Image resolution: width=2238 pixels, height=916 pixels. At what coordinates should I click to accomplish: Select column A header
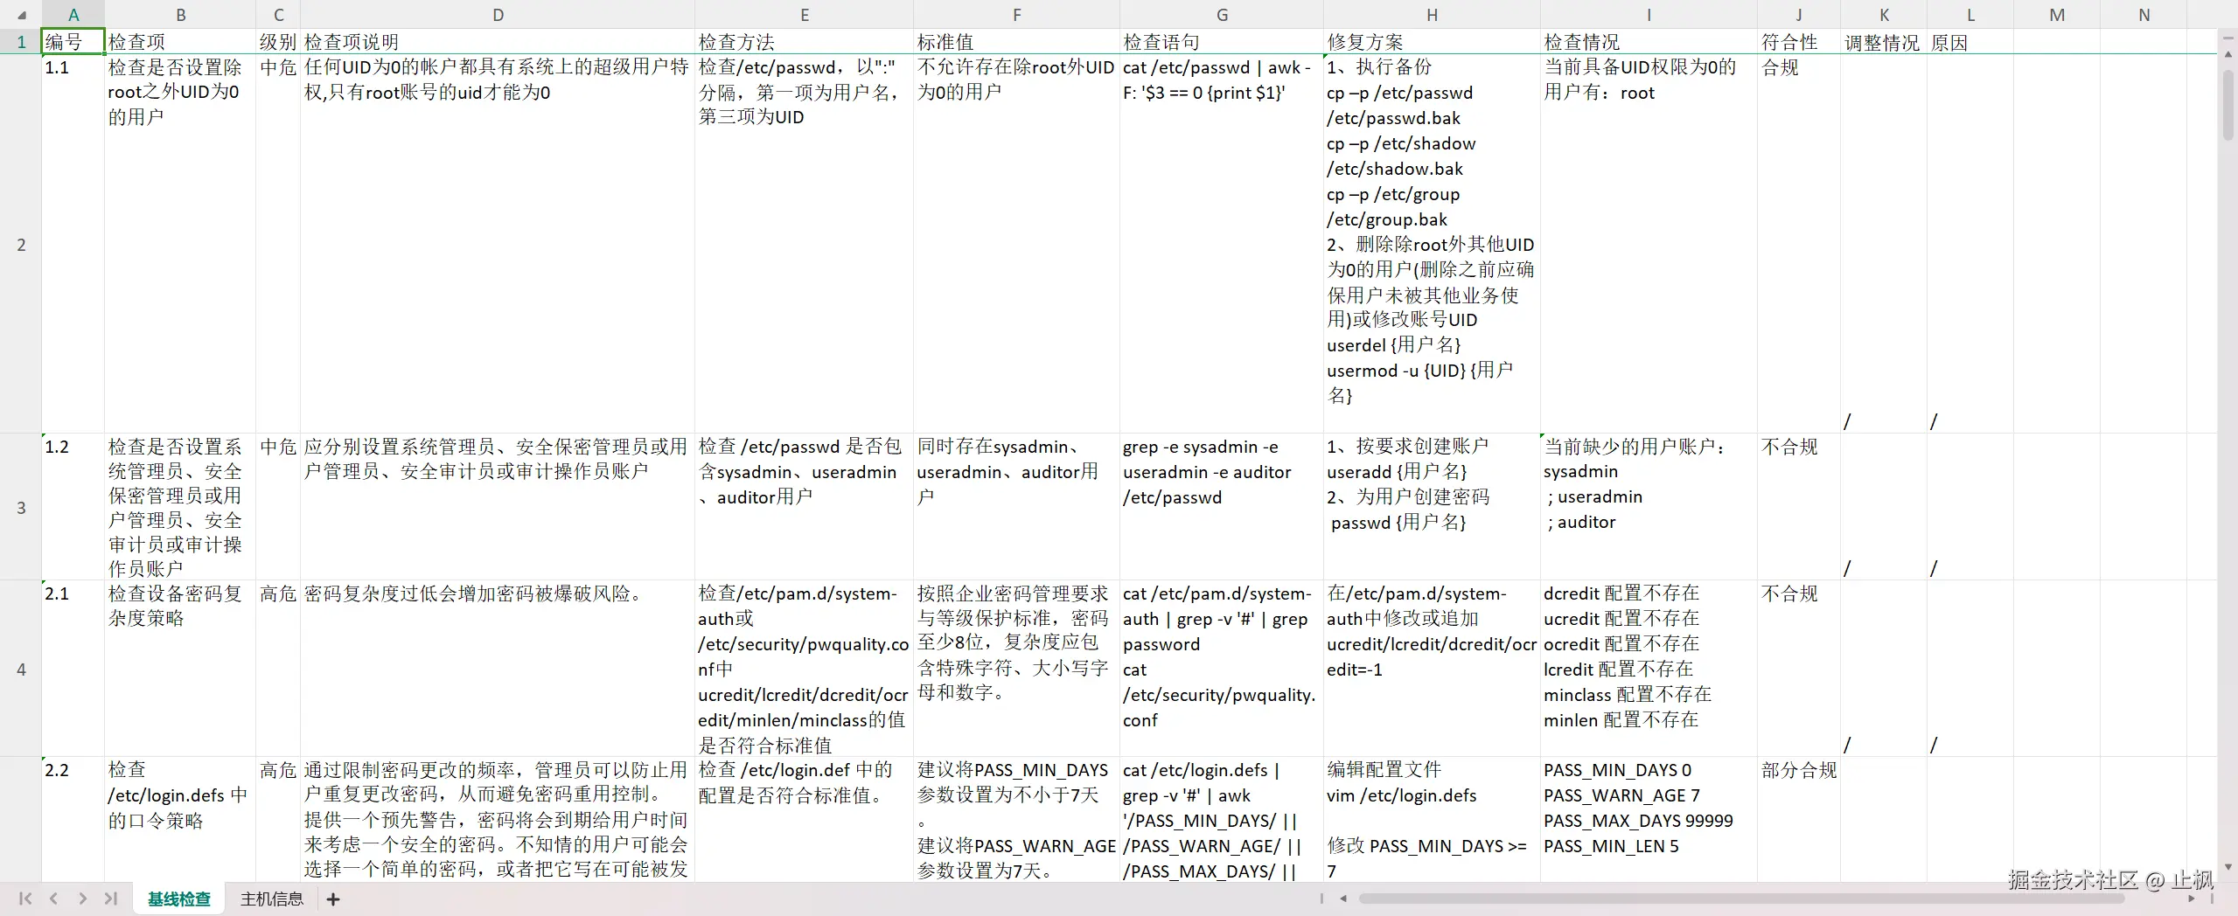[x=73, y=15]
